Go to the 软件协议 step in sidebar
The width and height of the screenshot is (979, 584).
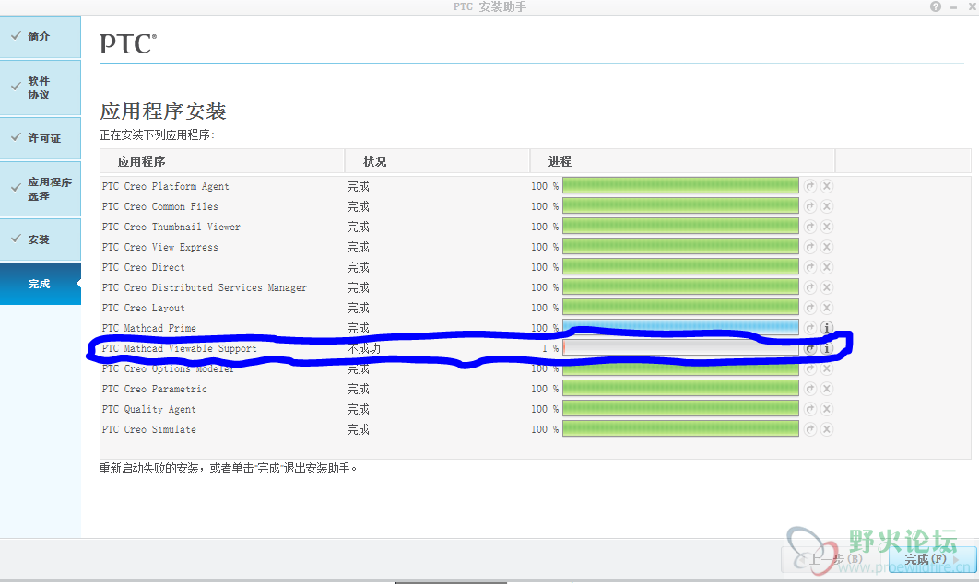coord(40,88)
